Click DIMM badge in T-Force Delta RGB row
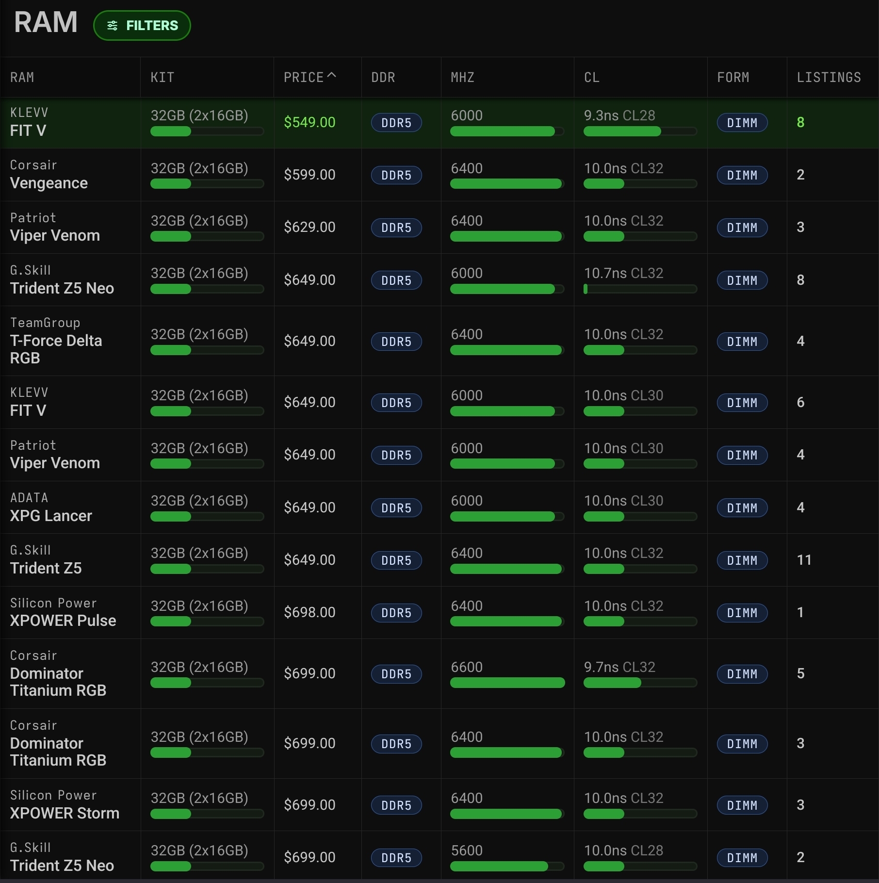Viewport: 879px width, 883px height. pyautogui.click(x=742, y=342)
